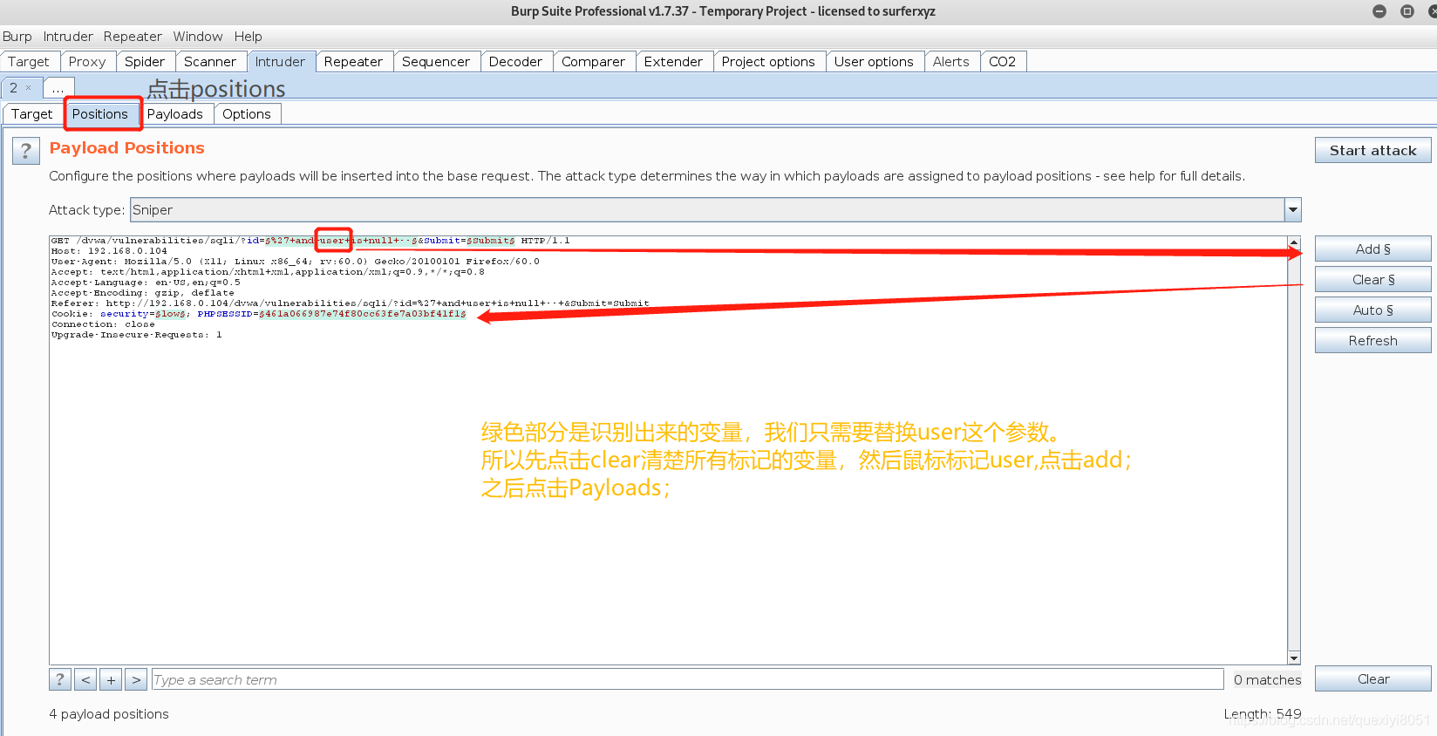This screenshot has height=736, width=1437.
Task: Open search options plus button
Action: pyautogui.click(x=111, y=679)
